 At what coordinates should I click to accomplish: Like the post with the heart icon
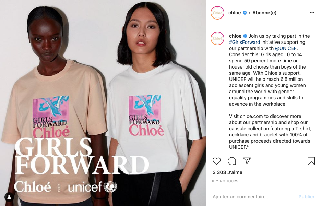pyautogui.click(x=217, y=161)
